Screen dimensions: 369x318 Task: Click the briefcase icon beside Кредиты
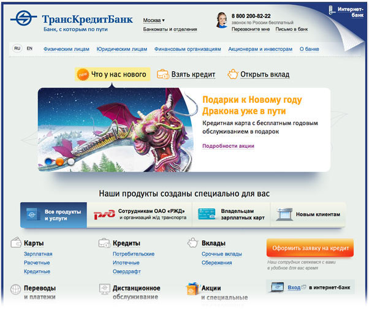coord(104,243)
